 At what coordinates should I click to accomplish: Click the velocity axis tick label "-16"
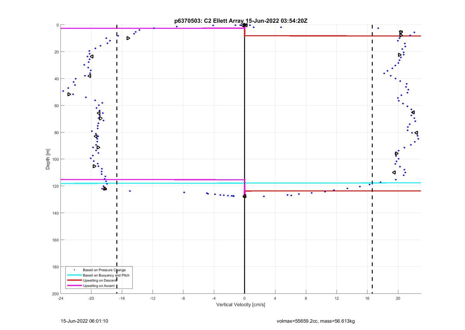tap(122, 299)
